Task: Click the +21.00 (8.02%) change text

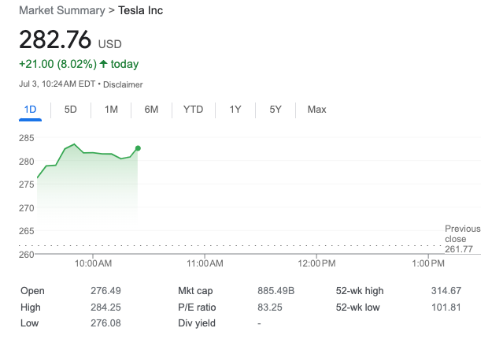Action: [x=57, y=64]
